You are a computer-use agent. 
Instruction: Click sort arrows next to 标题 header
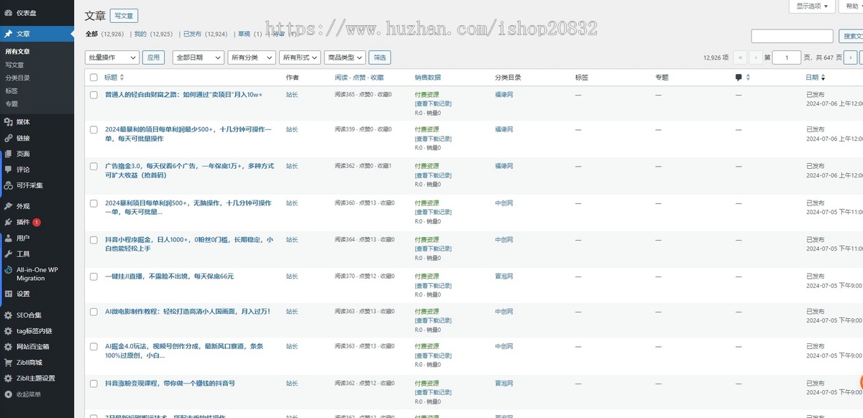point(122,78)
